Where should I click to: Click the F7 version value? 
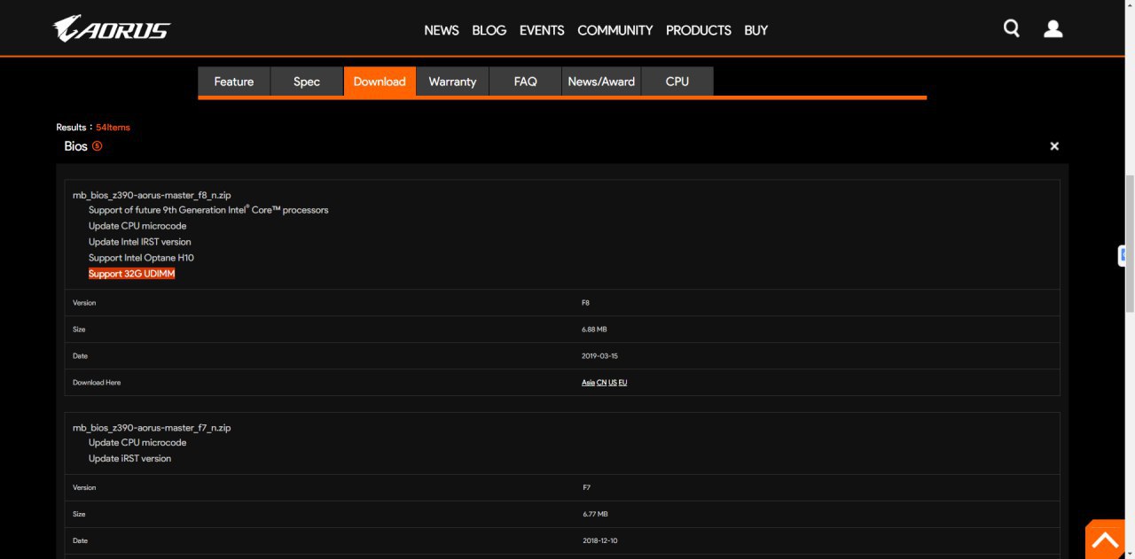pyautogui.click(x=585, y=488)
